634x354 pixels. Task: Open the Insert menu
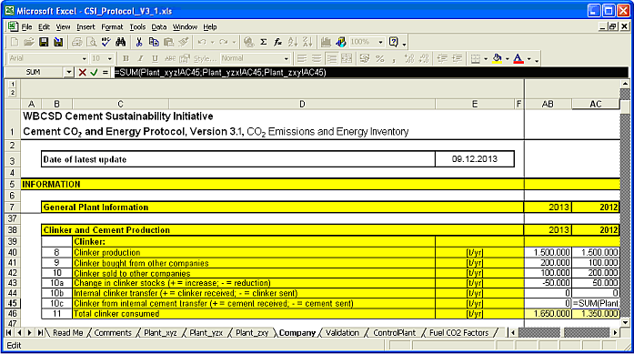pos(86,27)
